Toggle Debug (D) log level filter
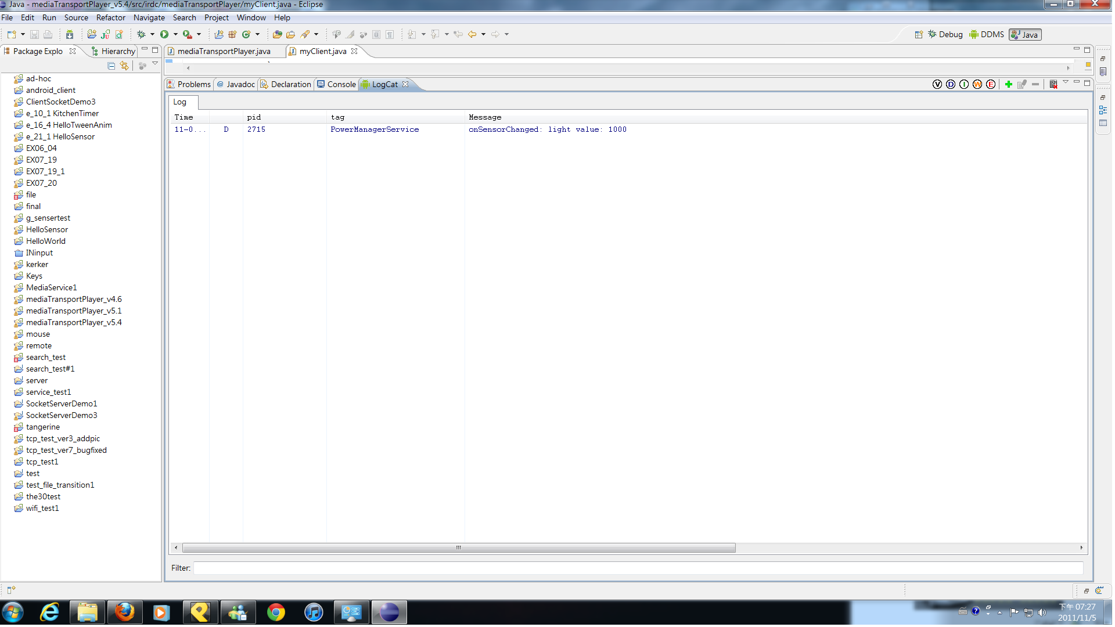 [951, 85]
